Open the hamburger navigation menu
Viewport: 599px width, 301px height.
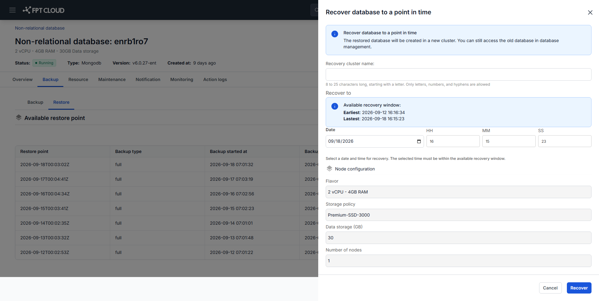(x=12, y=10)
